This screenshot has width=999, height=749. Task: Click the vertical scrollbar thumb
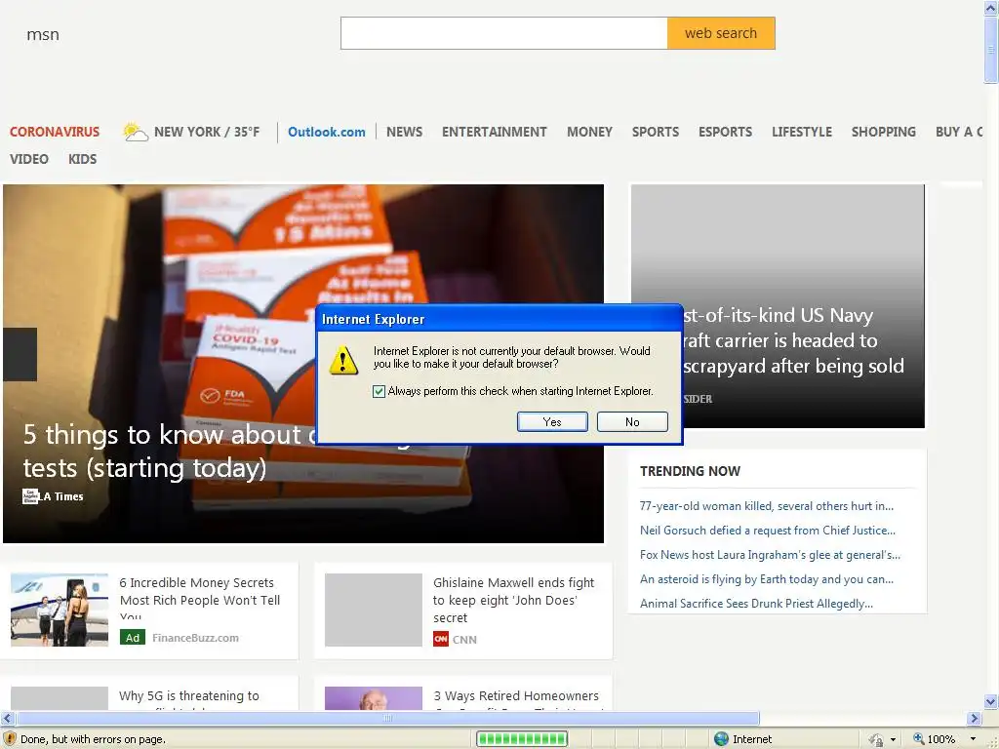click(991, 50)
